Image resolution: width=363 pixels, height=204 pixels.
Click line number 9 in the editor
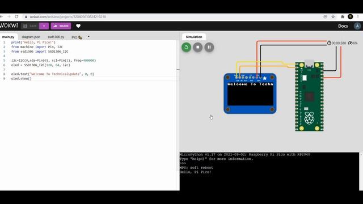[4, 79]
